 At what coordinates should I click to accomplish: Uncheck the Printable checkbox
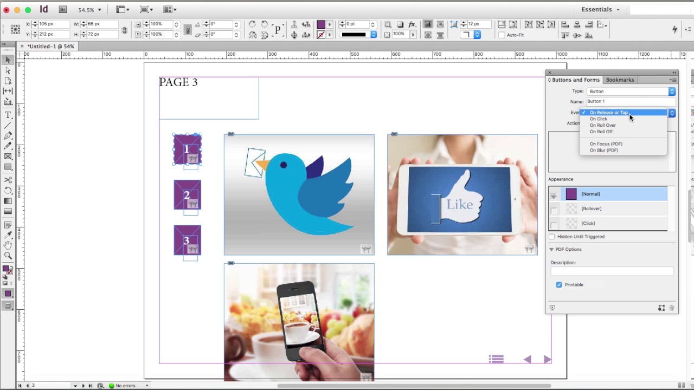(x=559, y=284)
